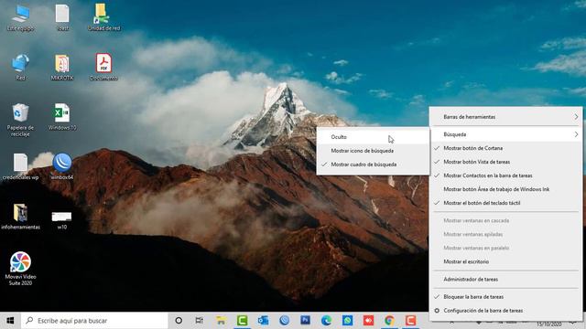586x329 pixels.
Task: Open the Documento PDF icon
Action: coord(103,67)
